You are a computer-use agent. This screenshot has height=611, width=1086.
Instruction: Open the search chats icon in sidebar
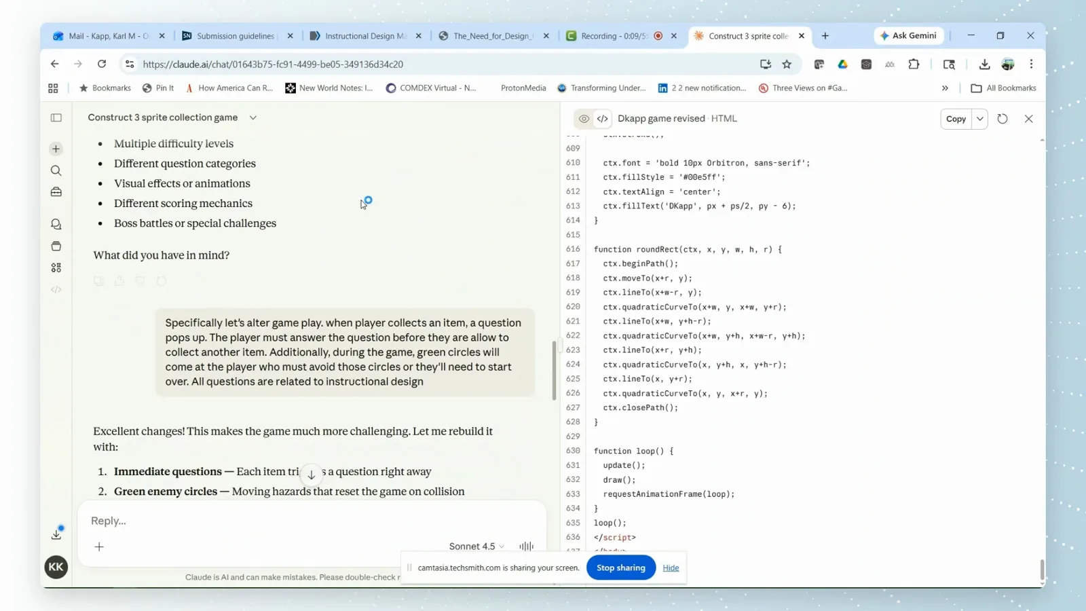56,170
